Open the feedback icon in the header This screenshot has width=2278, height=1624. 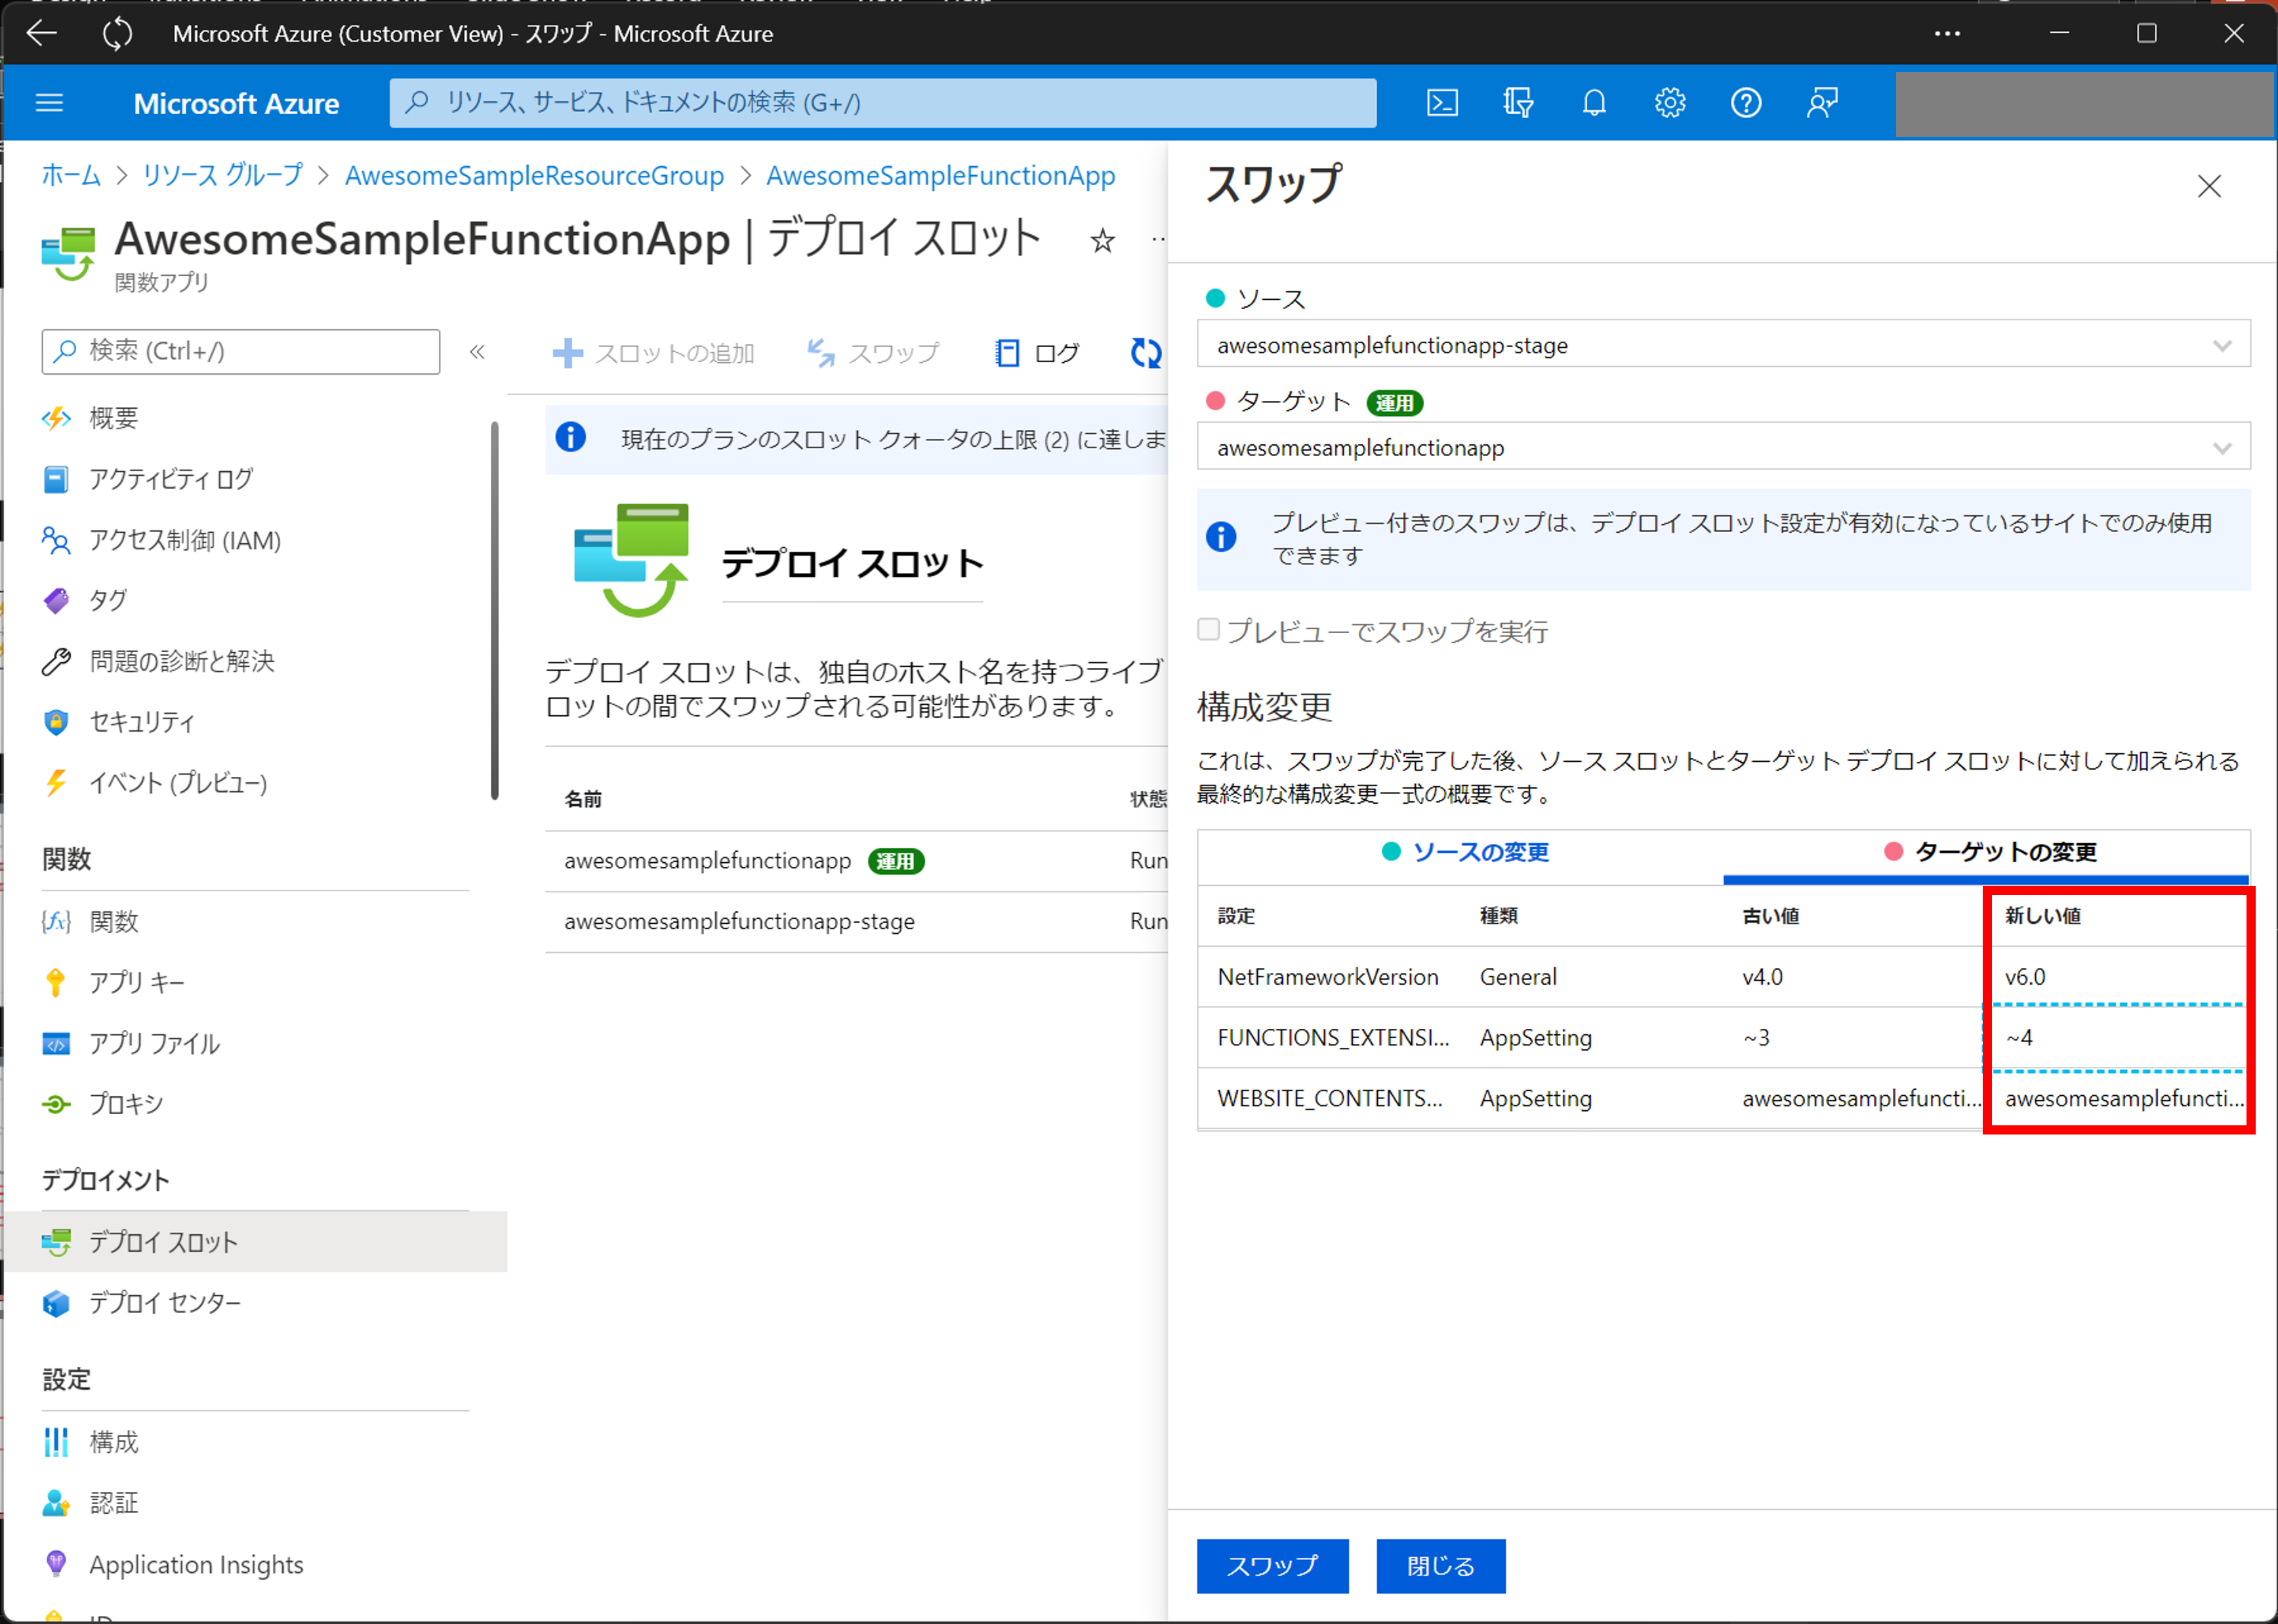click(1822, 103)
